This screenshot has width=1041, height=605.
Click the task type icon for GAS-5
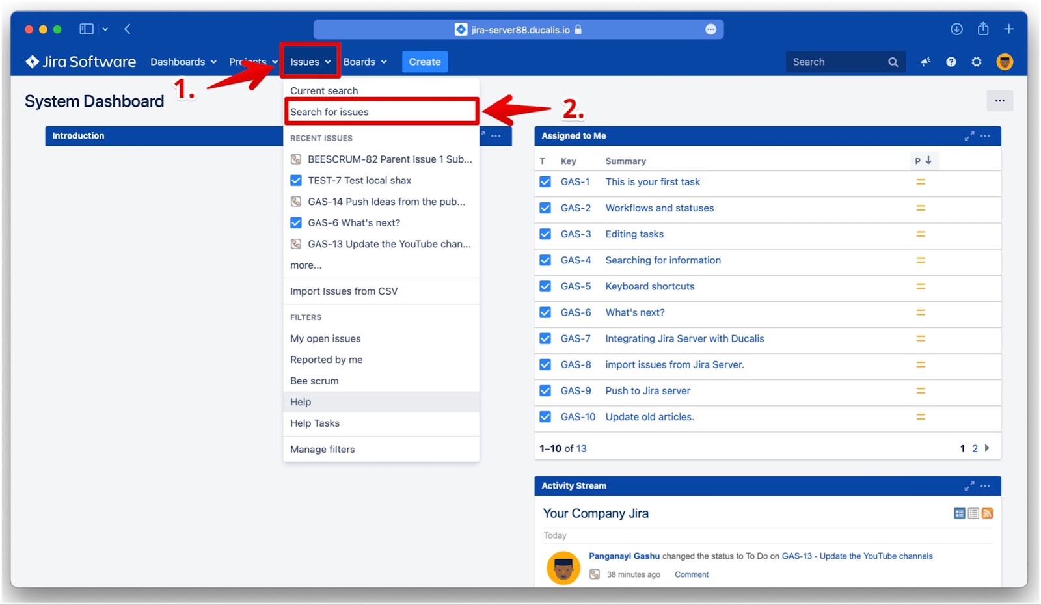click(545, 286)
